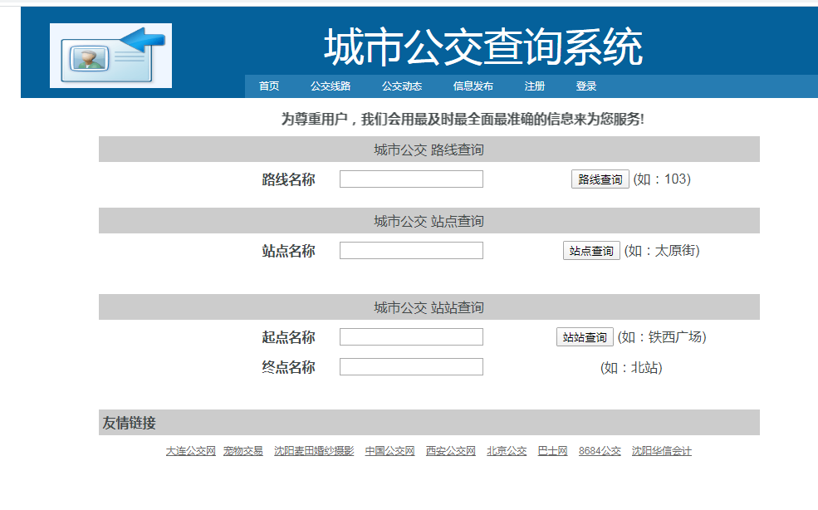Viewport: 818px width, 510px height.
Task: Click the 城市公交查询系统 title text
Action: click(483, 47)
